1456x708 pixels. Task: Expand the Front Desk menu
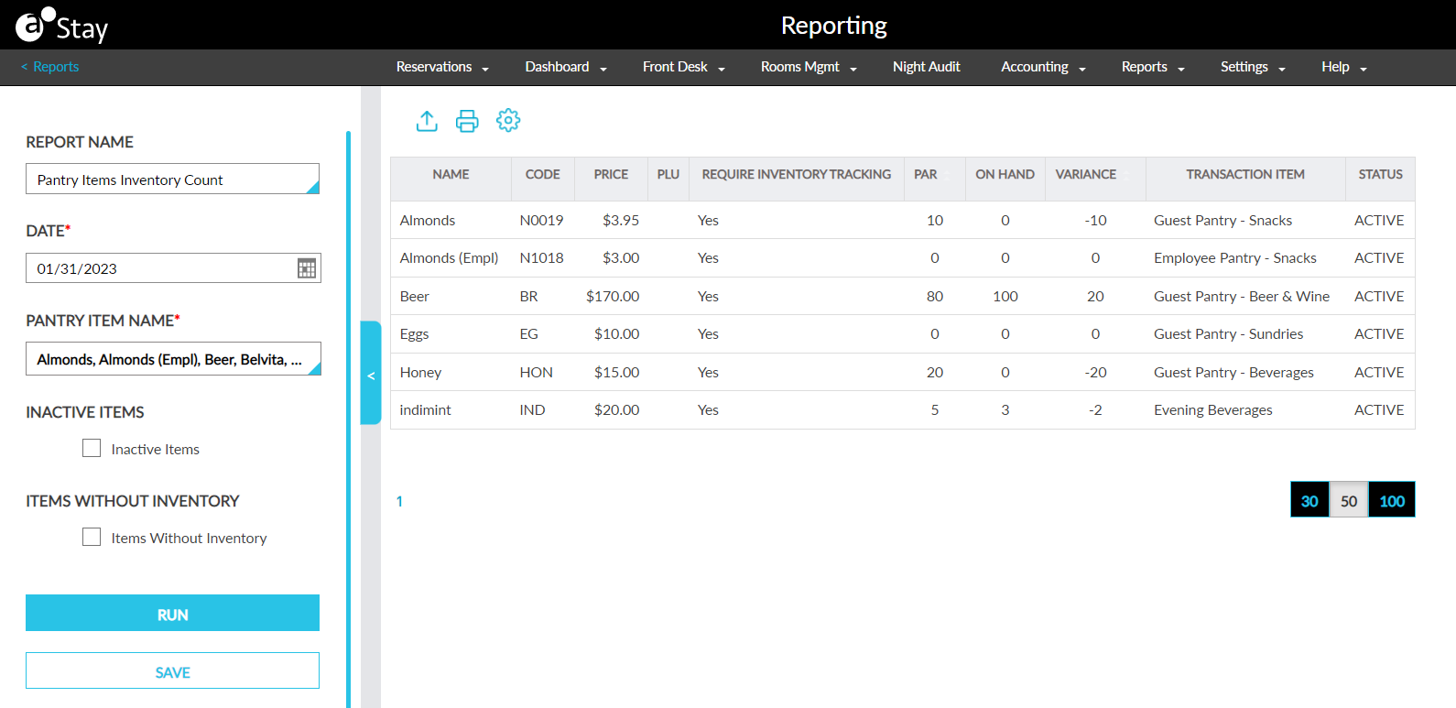tap(684, 67)
